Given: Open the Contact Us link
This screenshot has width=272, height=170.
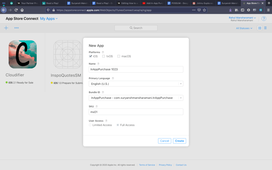Looking at the screenshot, I should tap(181, 165).
